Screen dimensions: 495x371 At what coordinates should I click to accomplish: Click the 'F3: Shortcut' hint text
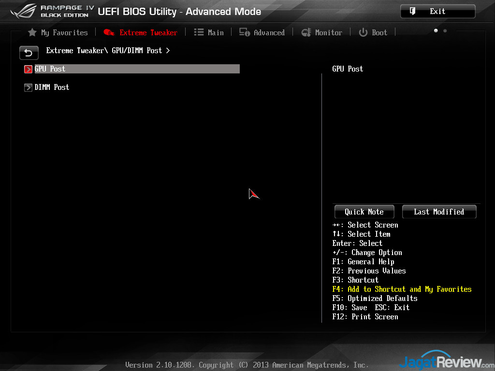(x=355, y=280)
